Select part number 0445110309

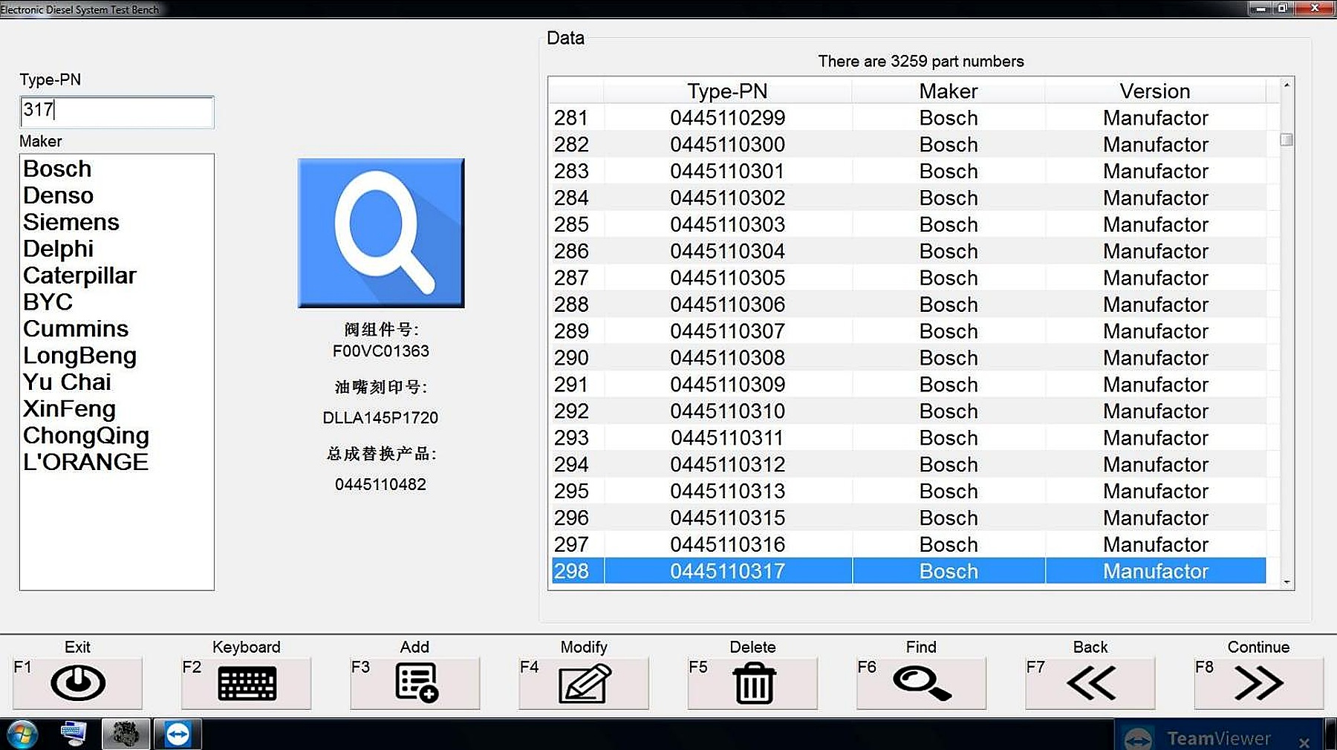pyautogui.click(x=727, y=385)
